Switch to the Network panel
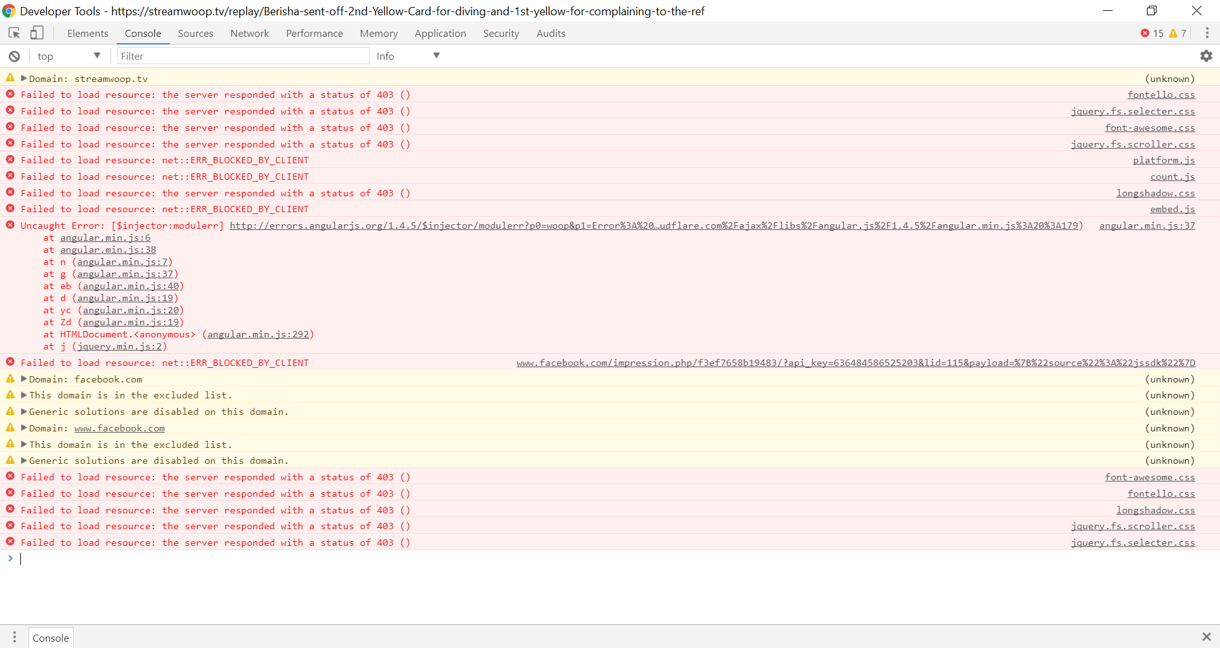1220x648 pixels. click(249, 33)
